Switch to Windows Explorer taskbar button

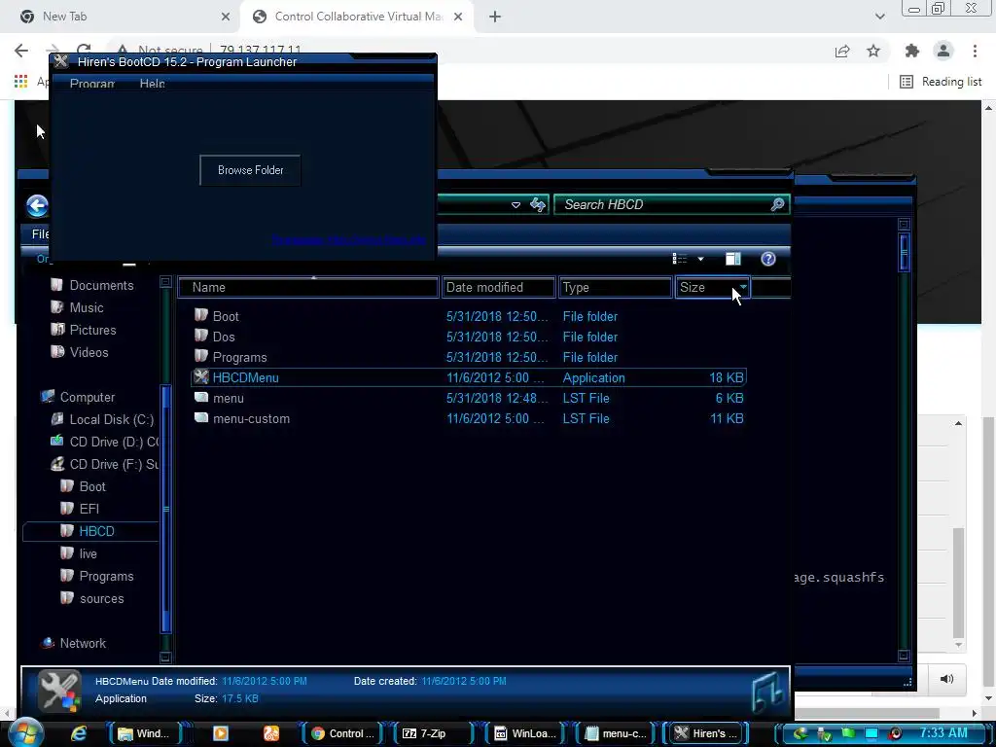(145, 733)
